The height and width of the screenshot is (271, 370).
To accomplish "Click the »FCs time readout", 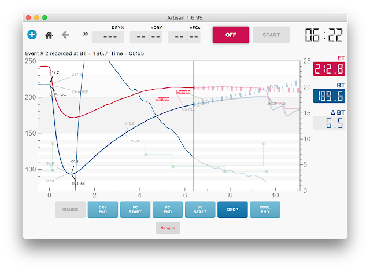I will tap(184, 37).
